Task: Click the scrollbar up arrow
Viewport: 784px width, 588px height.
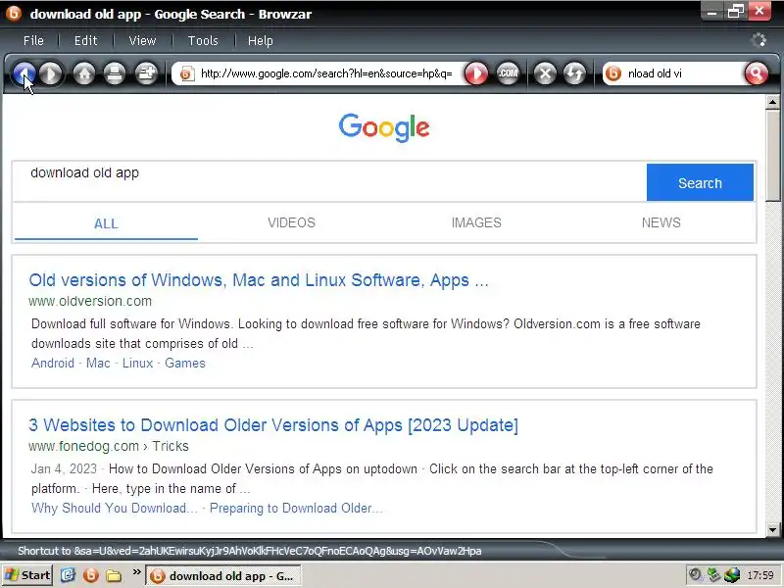Action: pos(772,102)
